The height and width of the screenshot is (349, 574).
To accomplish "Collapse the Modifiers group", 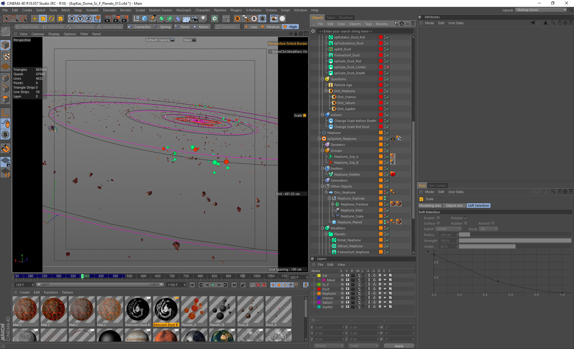I will tap(323, 228).
